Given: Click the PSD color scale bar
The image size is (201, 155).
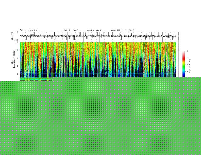Looking at the screenshot, I should coord(184,64).
